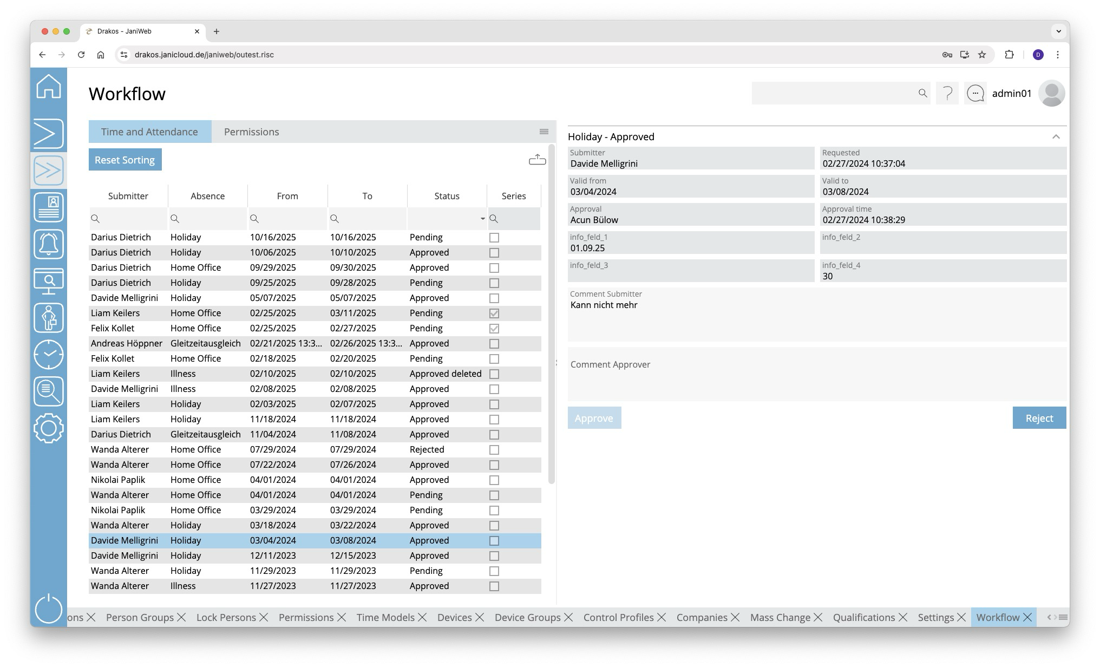This screenshot has height=667, width=1100.
Task: Open the Mass Change bottom tab
Action: 780,618
